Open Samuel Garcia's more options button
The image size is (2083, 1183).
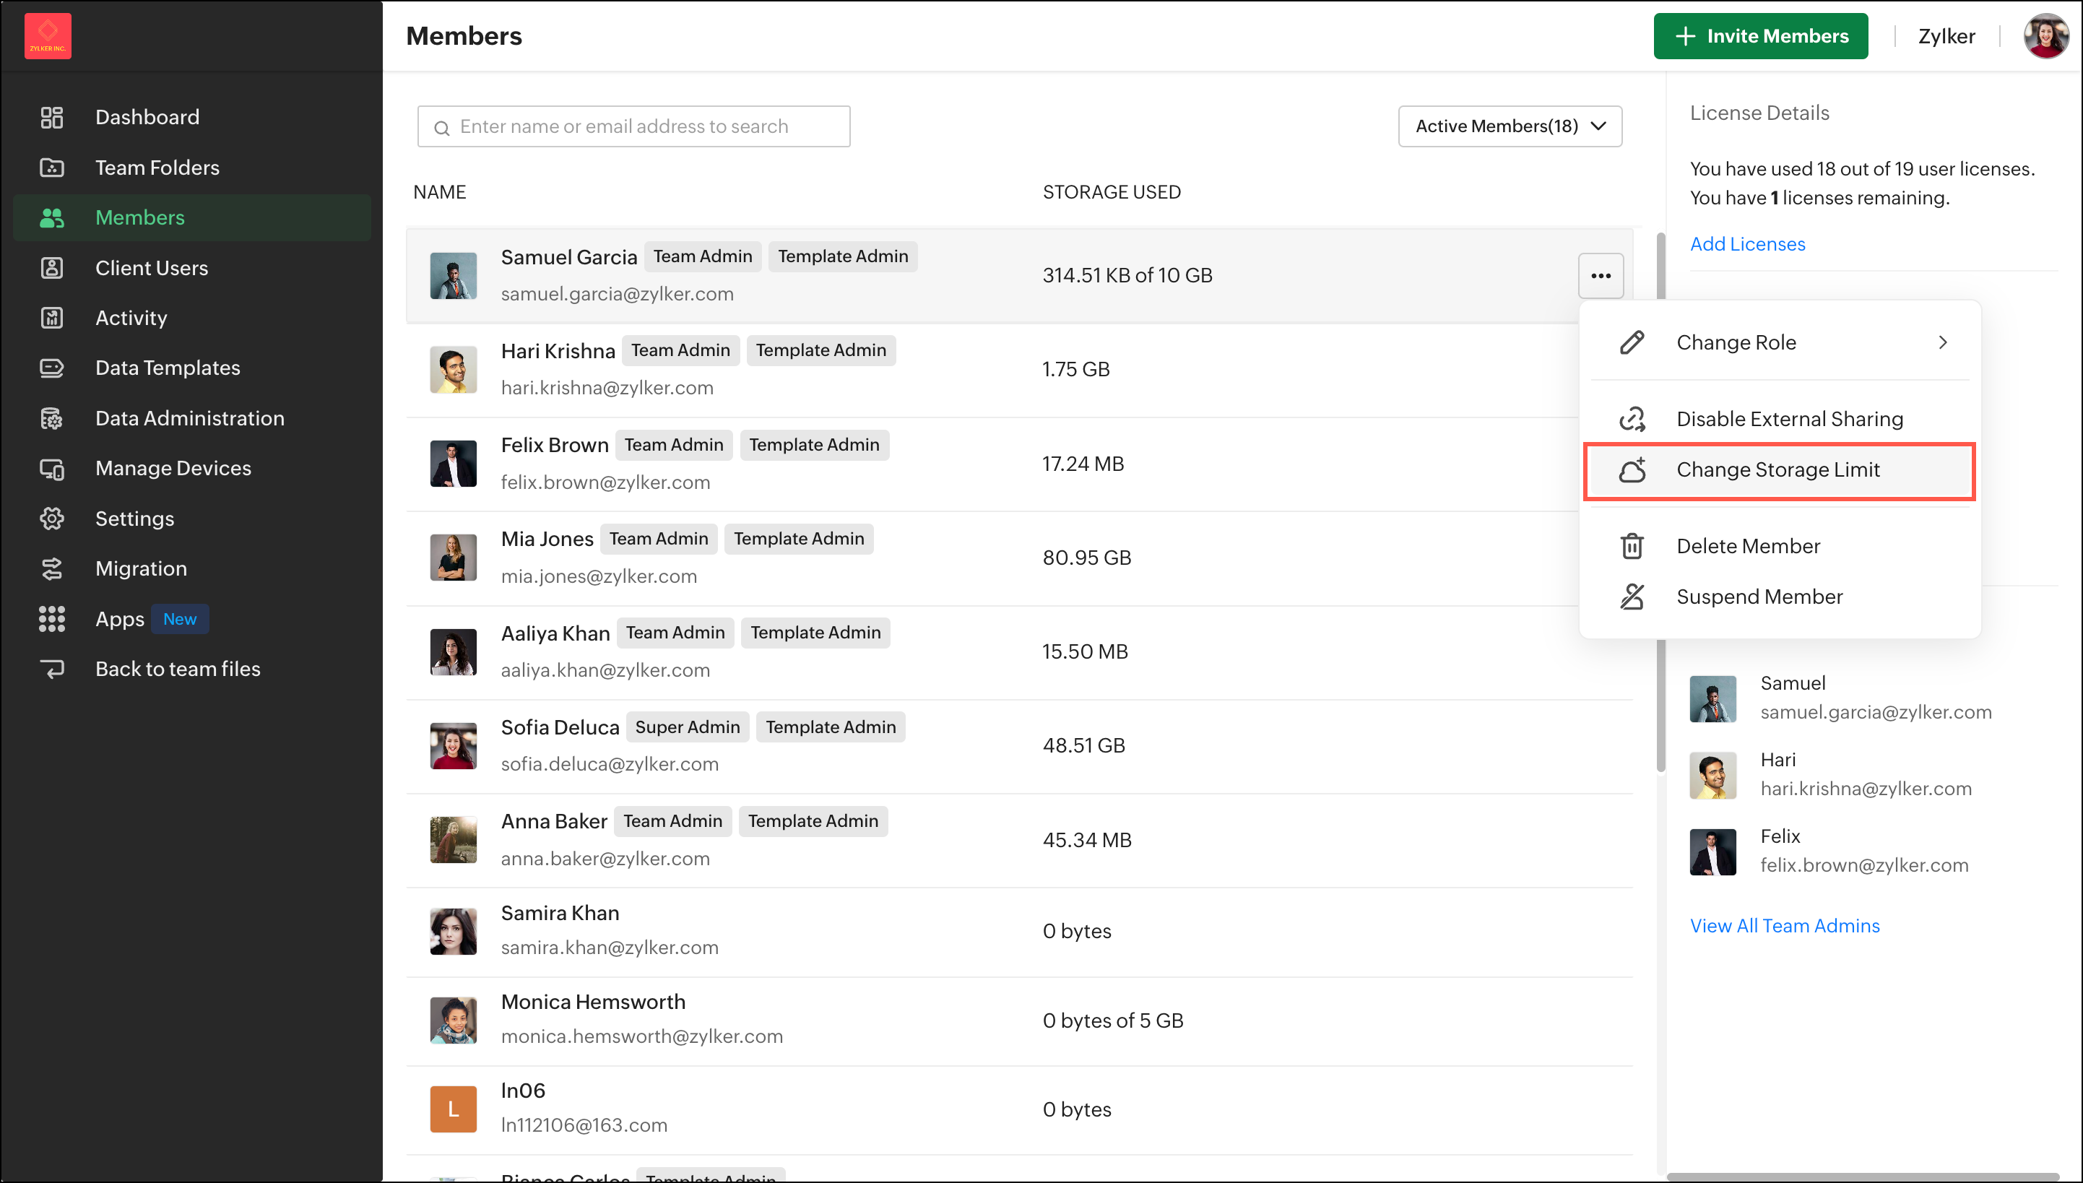point(1601,275)
